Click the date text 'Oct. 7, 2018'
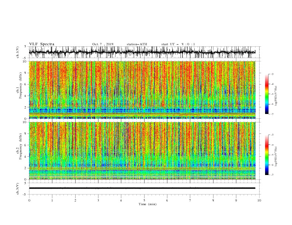Screen dimensions: 292x225 [x=103, y=44]
